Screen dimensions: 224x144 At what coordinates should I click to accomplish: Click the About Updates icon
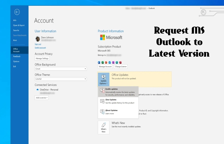tap(102, 112)
